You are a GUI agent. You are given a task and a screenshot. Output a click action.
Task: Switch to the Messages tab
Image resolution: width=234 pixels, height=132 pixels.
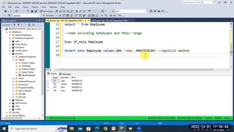[x=65, y=74]
